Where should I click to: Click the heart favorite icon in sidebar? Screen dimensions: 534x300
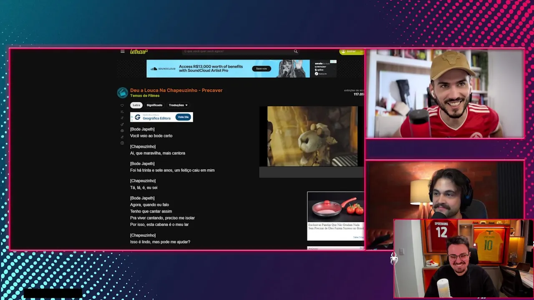tap(122, 105)
